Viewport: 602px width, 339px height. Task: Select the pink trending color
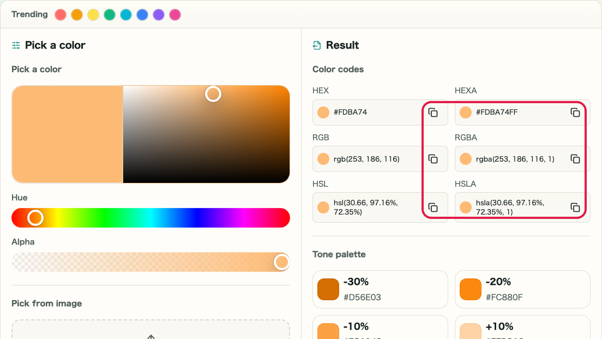(175, 15)
